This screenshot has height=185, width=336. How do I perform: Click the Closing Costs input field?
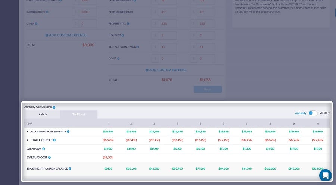[87, 12]
